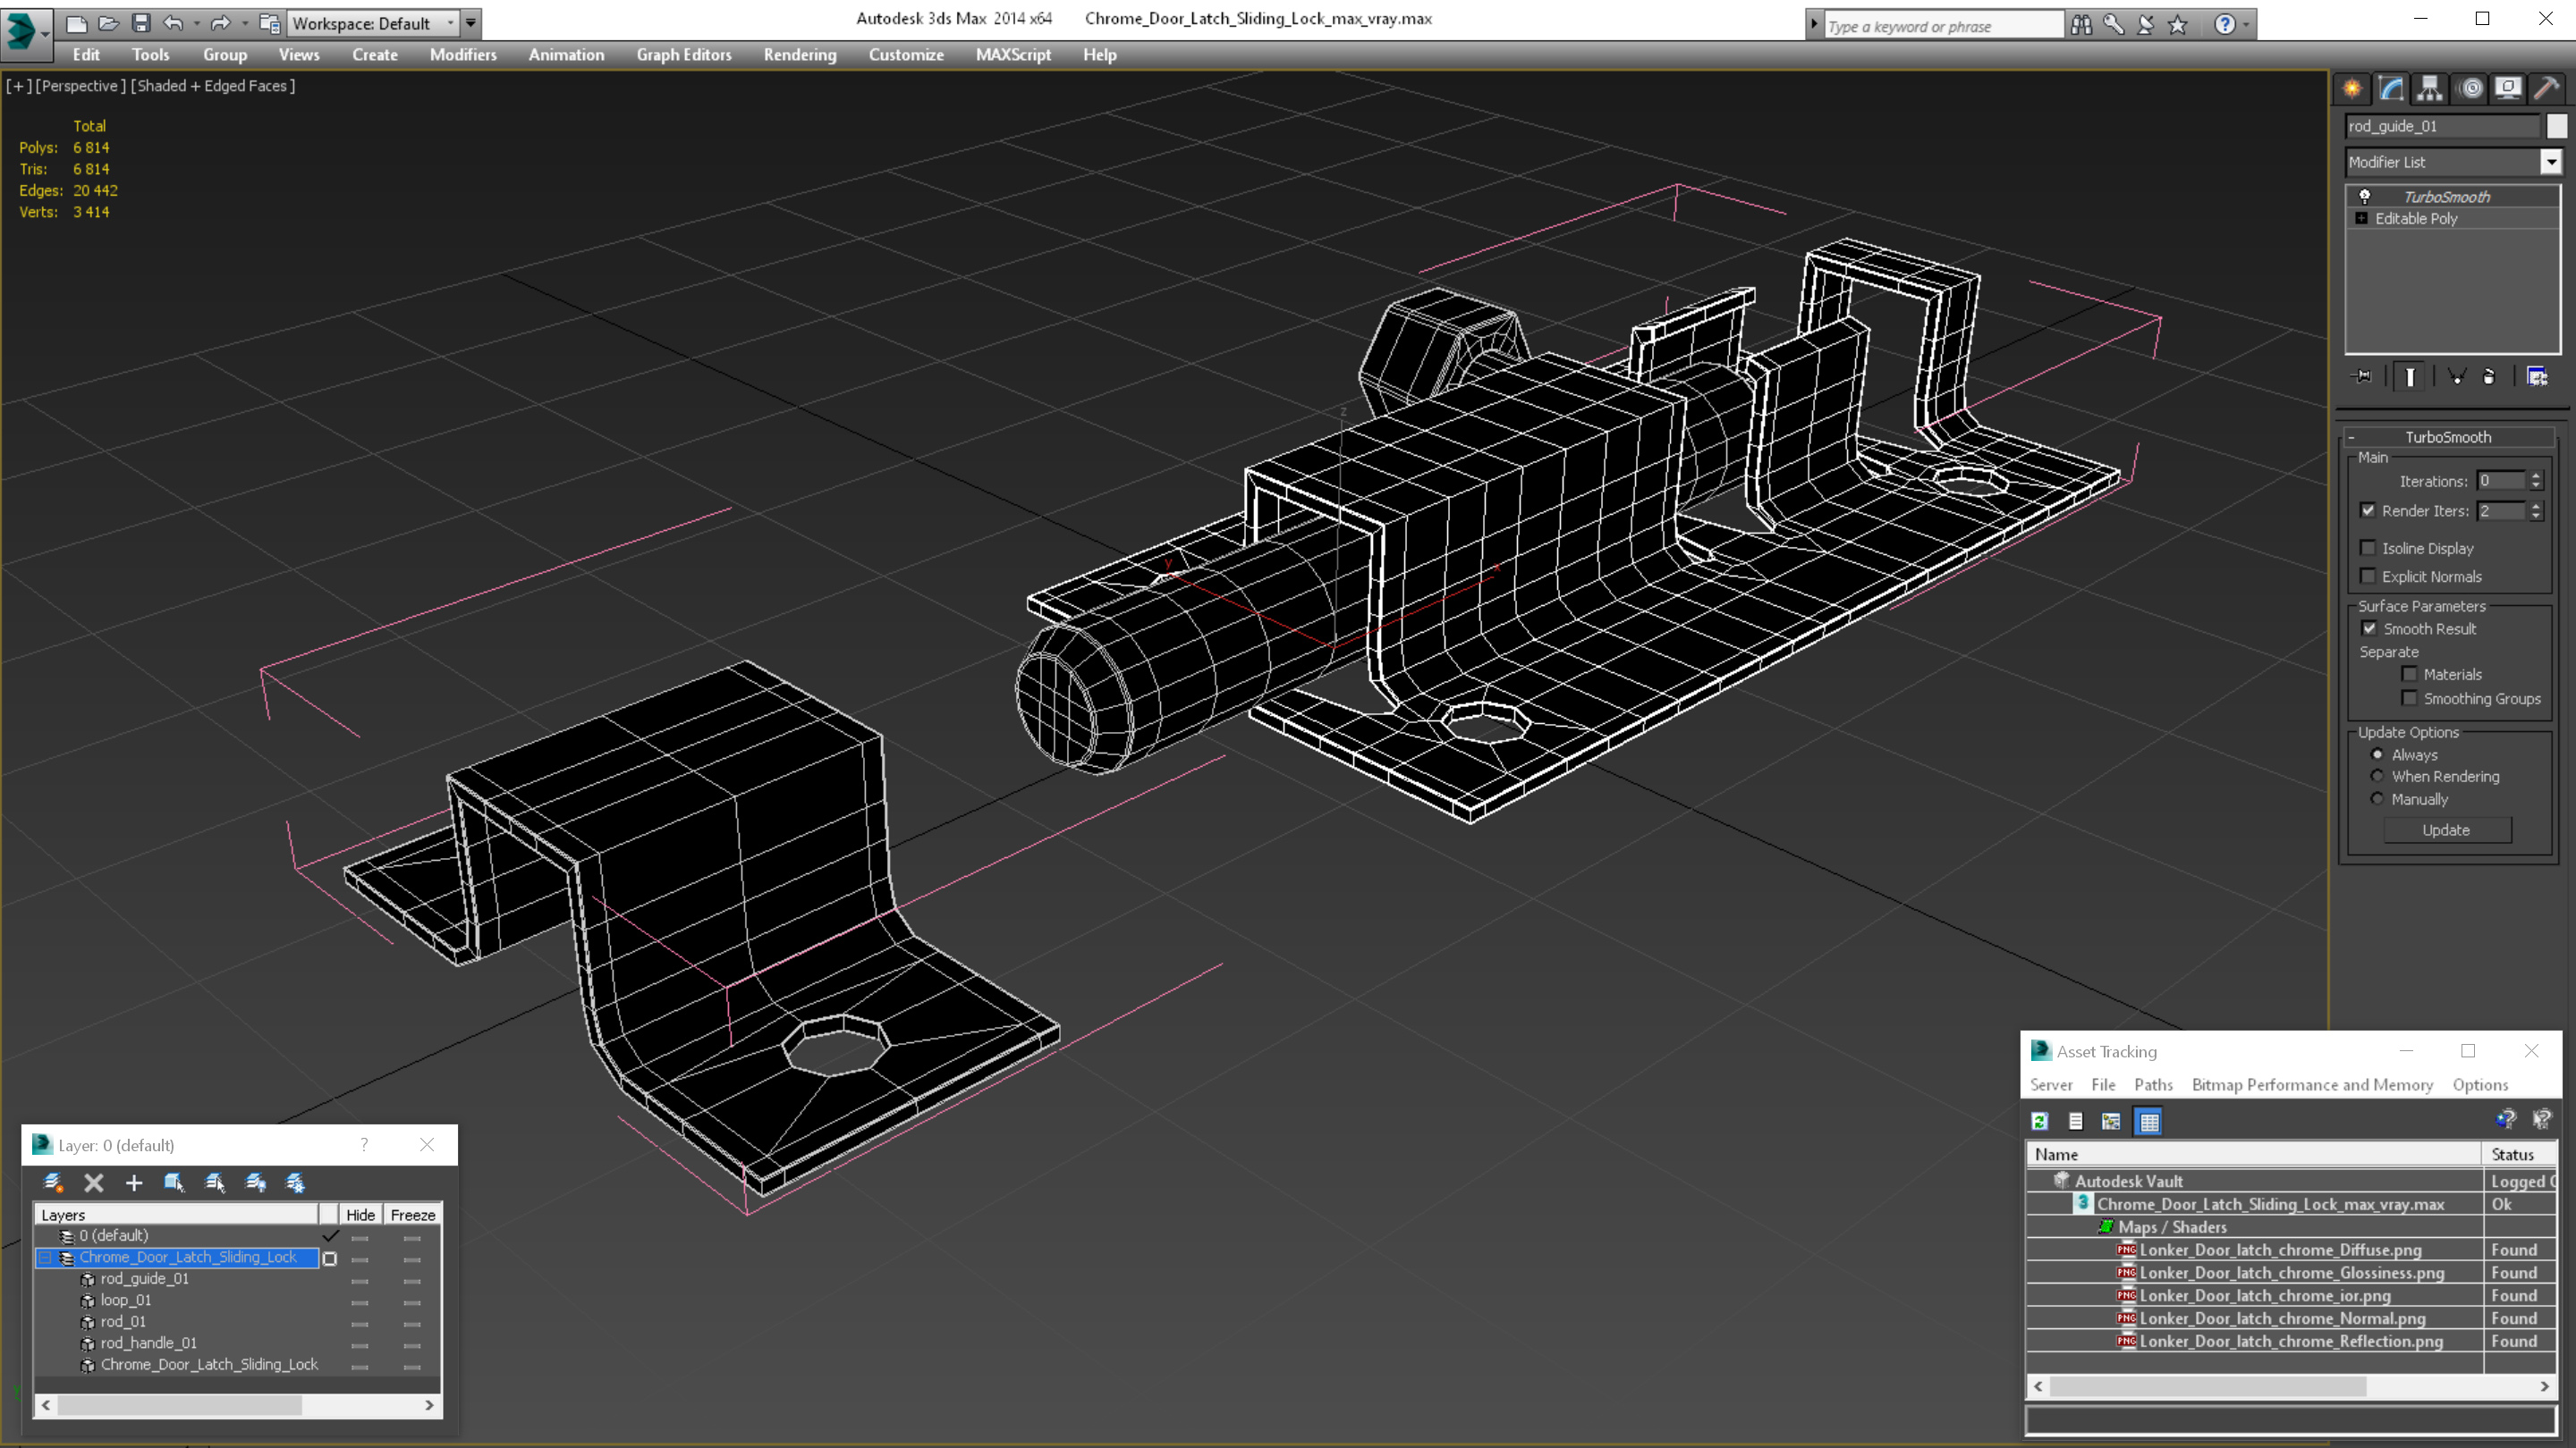Screen dimensions: 2576x1448
Task: Switch to the Create panel star icon
Action: tap(2352, 88)
